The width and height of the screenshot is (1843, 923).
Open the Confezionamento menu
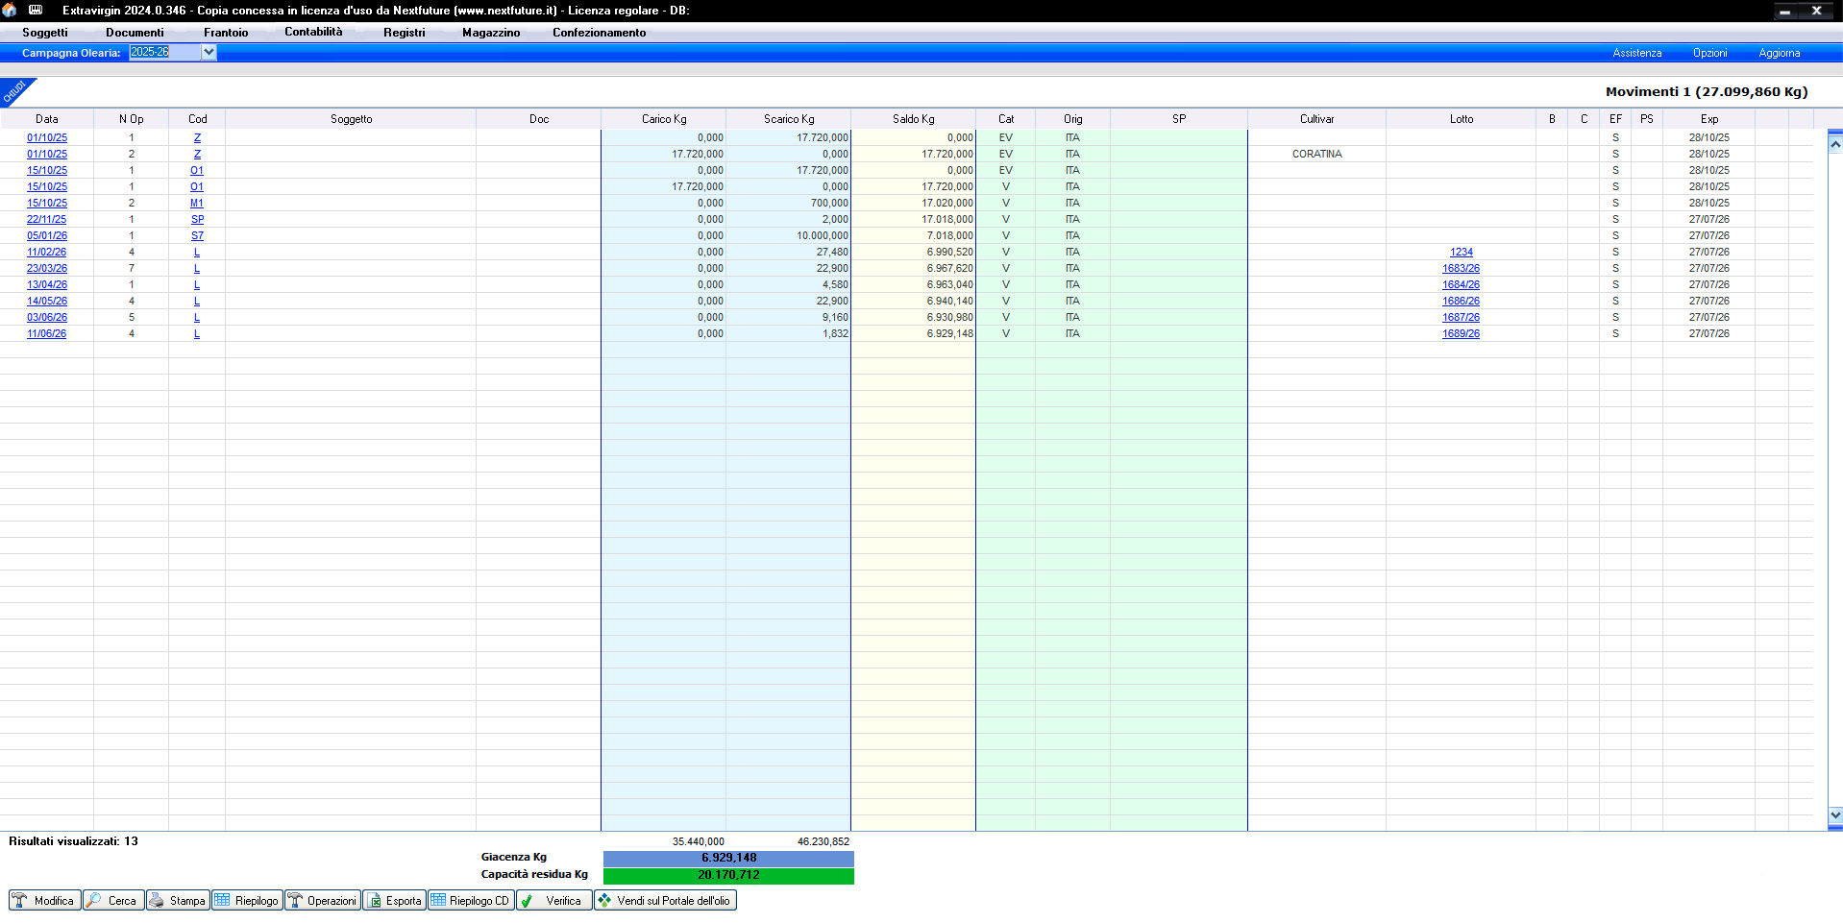coord(599,32)
